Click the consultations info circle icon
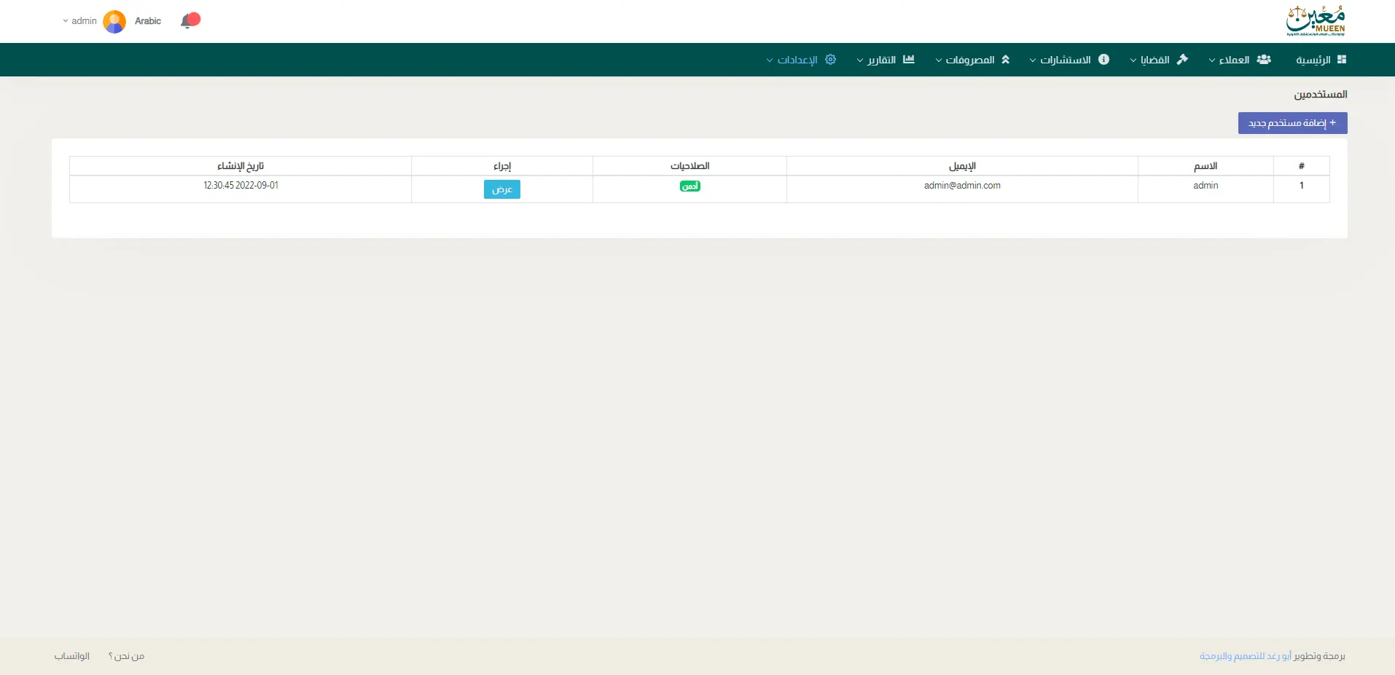 tap(1103, 60)
